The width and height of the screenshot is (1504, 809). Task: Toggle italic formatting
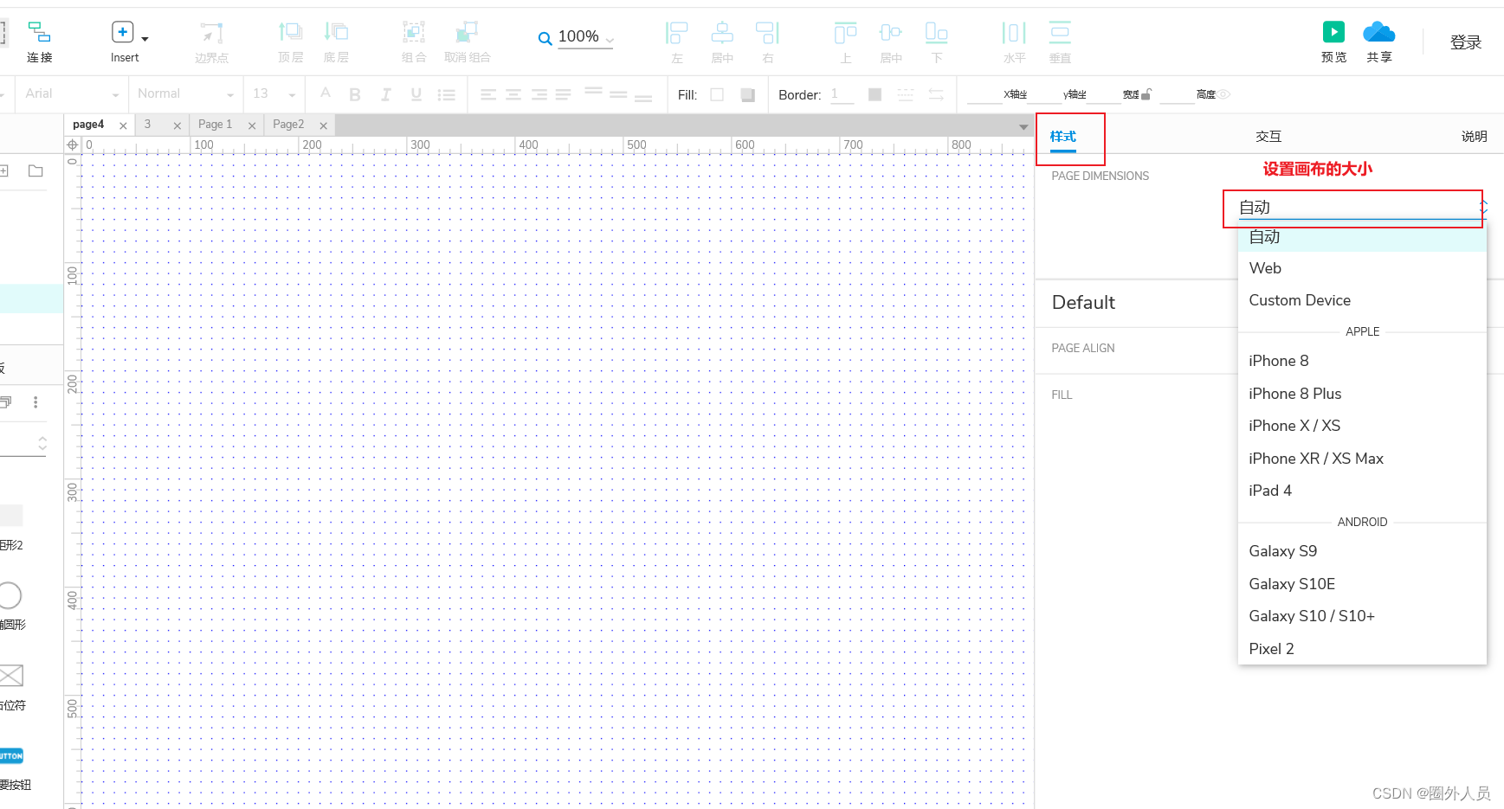pyautogui.click(x=385, y=94)
